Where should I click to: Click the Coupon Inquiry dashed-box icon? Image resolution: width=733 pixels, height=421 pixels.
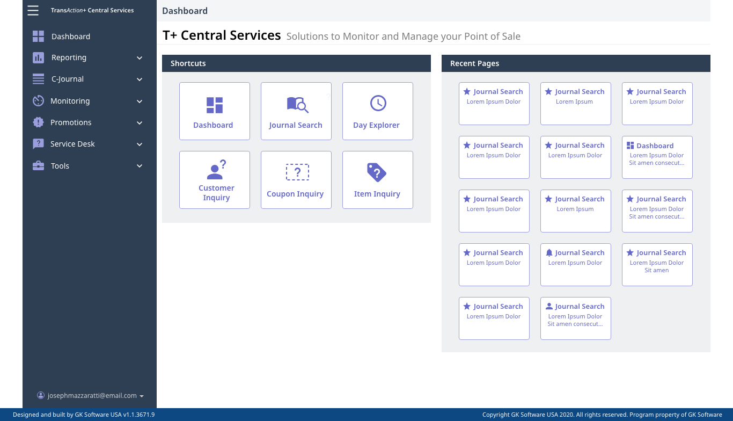297,172
